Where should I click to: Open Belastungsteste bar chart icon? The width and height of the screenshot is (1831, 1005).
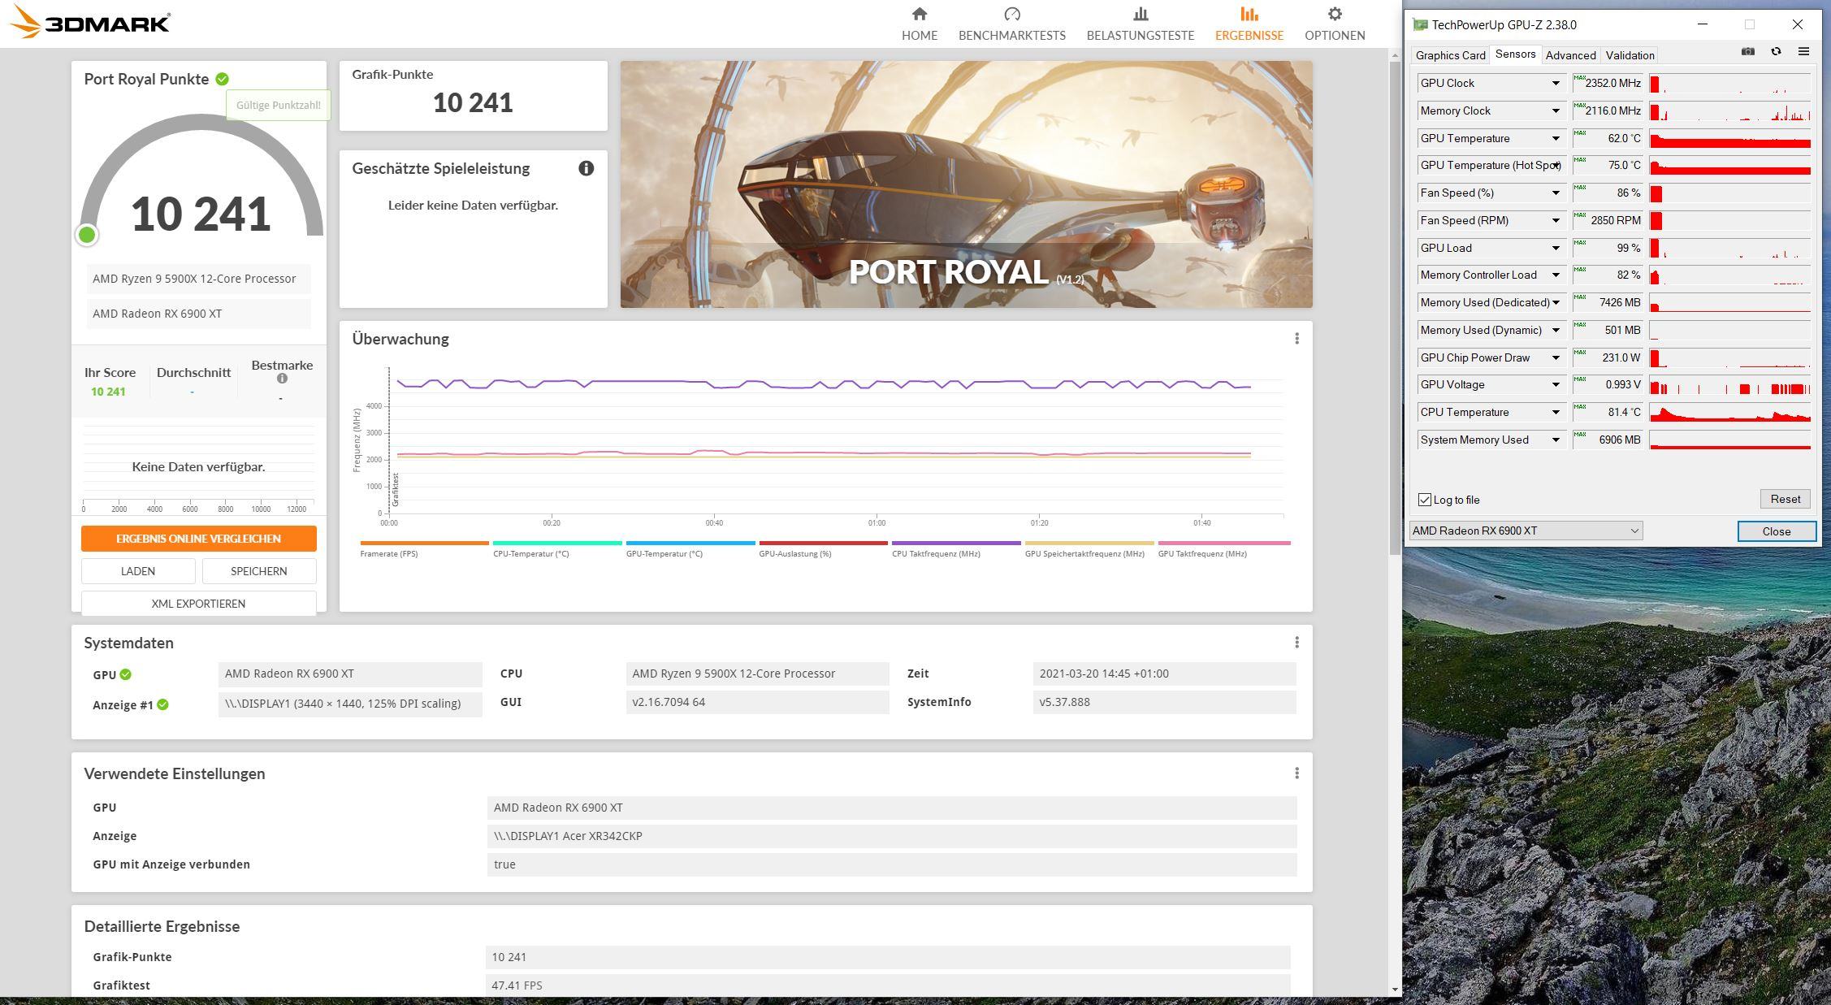[1141, 14]
